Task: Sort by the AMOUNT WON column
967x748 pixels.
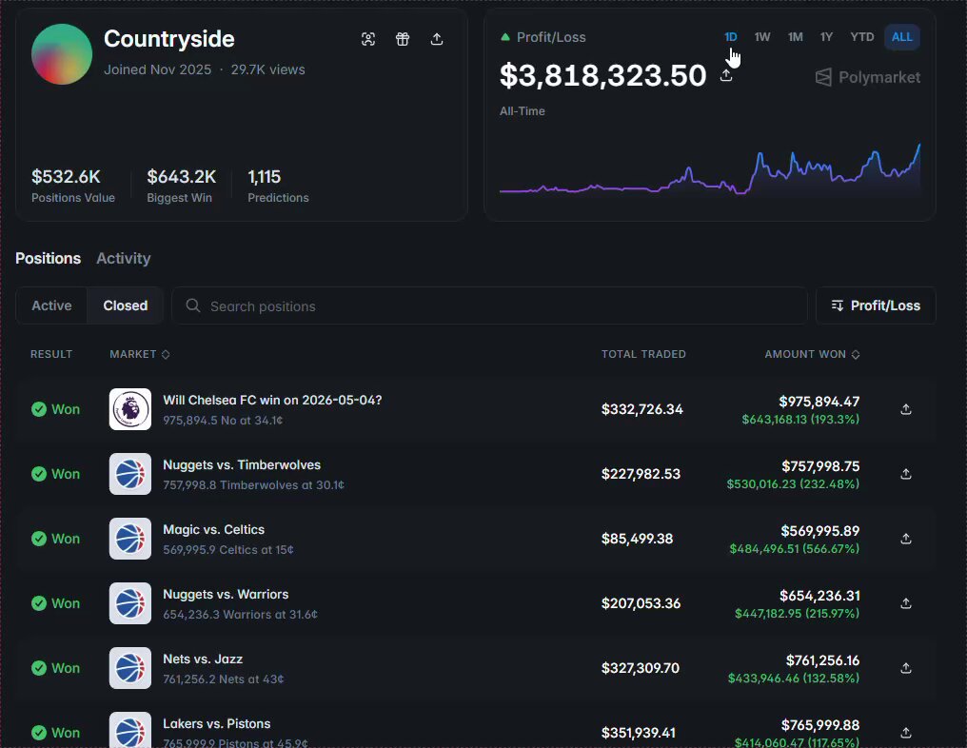Action: point(812,354)
